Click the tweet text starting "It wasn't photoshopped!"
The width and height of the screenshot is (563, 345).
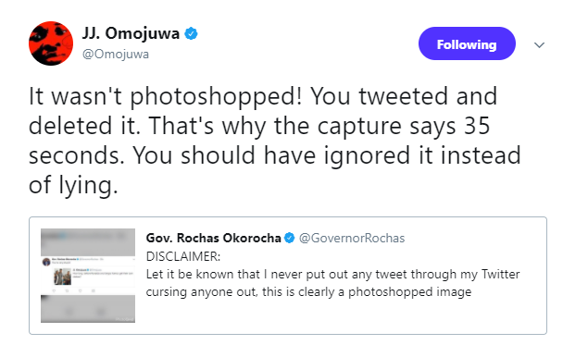coord(275,141)
